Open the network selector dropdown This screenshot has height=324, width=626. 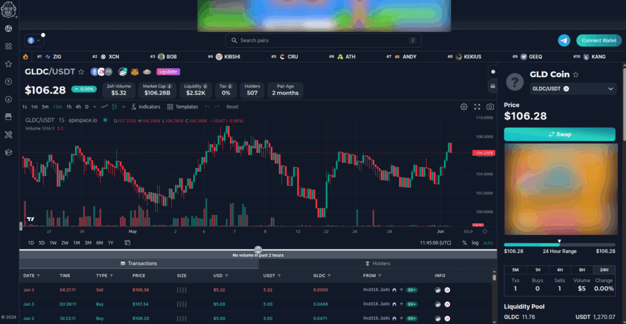click(x=34, y=40)
